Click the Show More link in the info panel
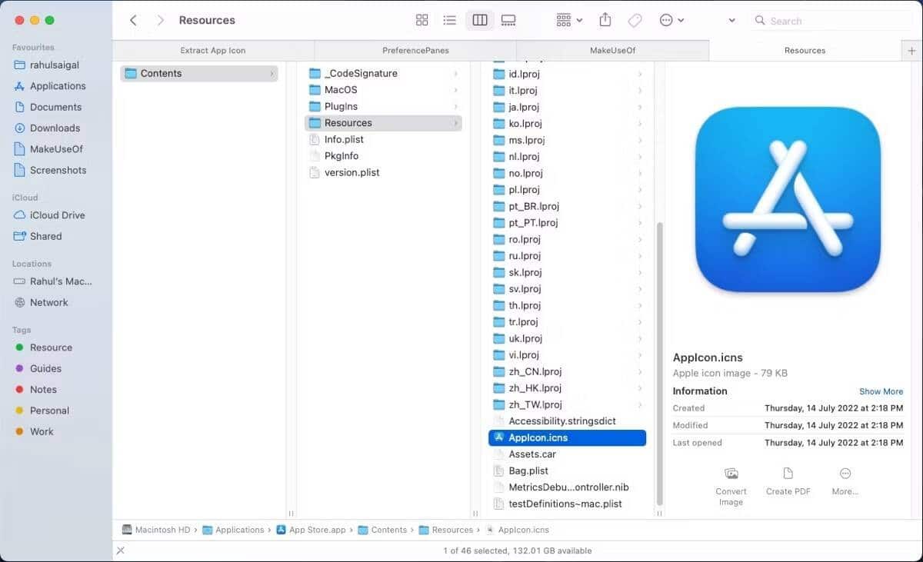This screenshot has height=562, width=923. pos(881,391)
